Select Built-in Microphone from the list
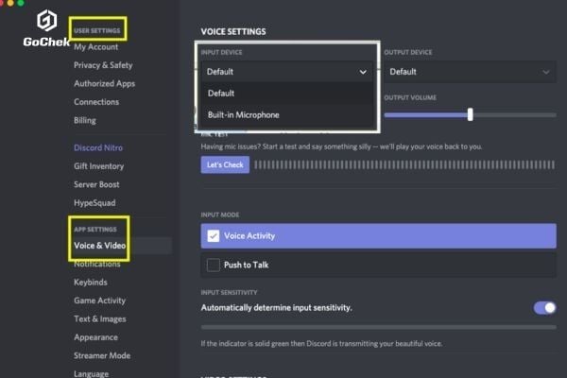567x378 pixels. coord(244,115)
